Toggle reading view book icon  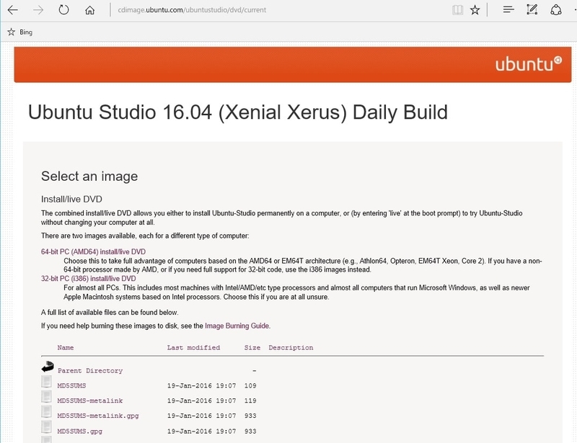457,10
